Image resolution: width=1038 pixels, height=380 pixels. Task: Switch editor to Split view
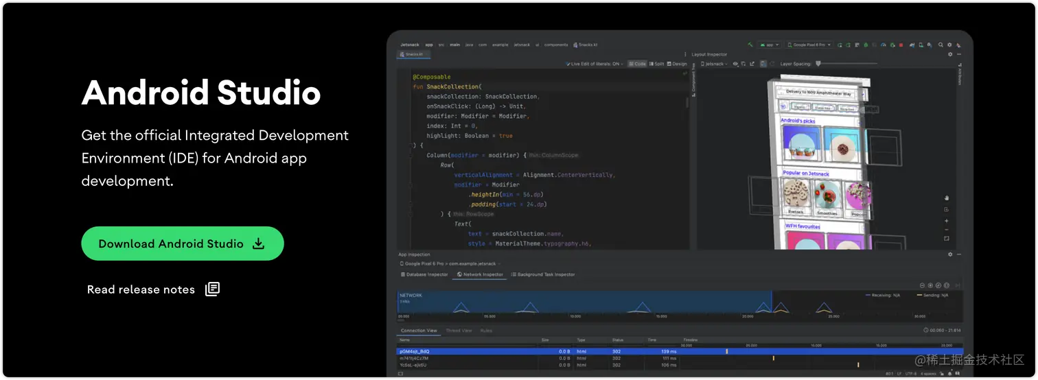[x=656, y=64]
